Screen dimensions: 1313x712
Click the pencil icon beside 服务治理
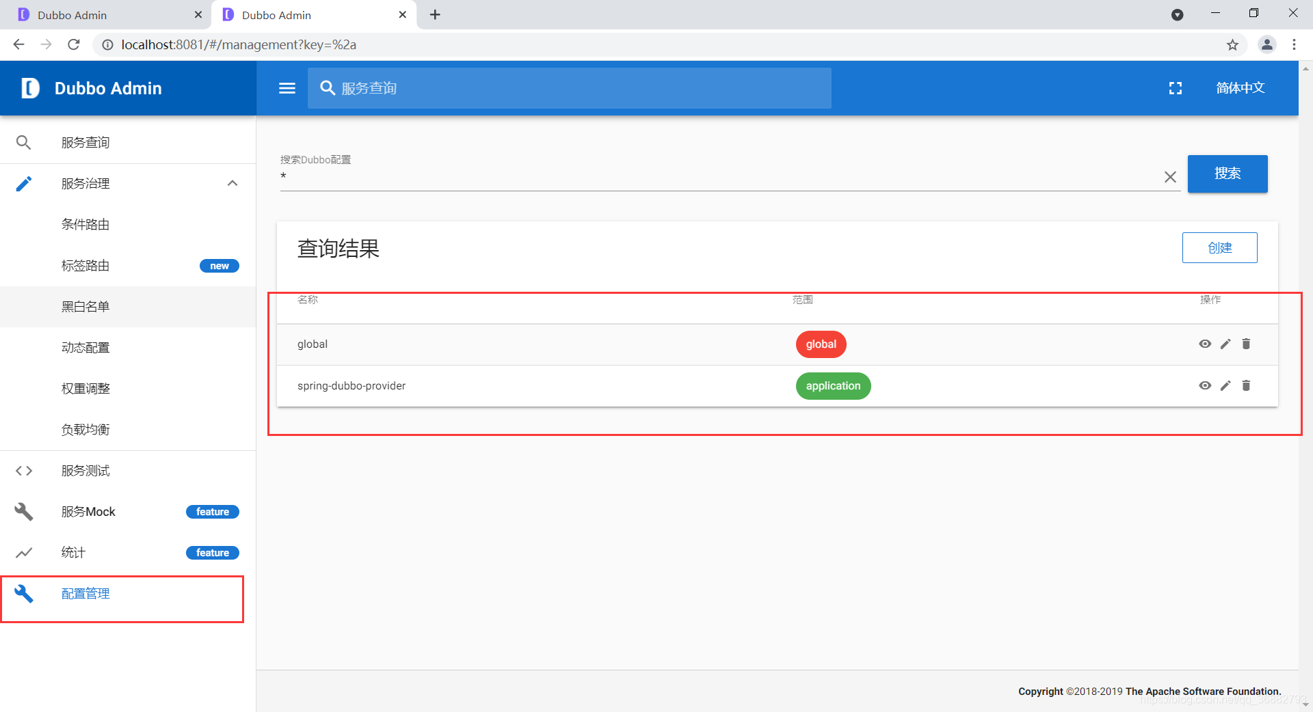coord(24,184)
